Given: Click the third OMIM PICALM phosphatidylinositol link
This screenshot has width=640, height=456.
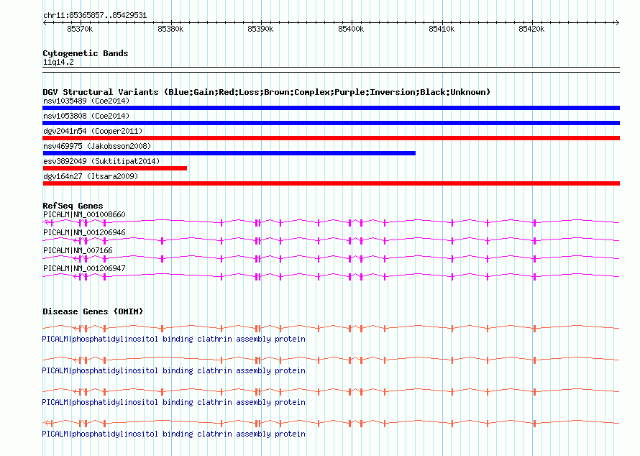Looking at the screenshot, I should pyautogui.click(x=173, y=403).
